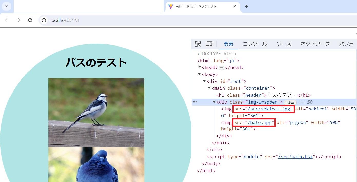Viewport: 357px width, 182px height.
Task: Open a new browser tab
Action: pos(246,6)
